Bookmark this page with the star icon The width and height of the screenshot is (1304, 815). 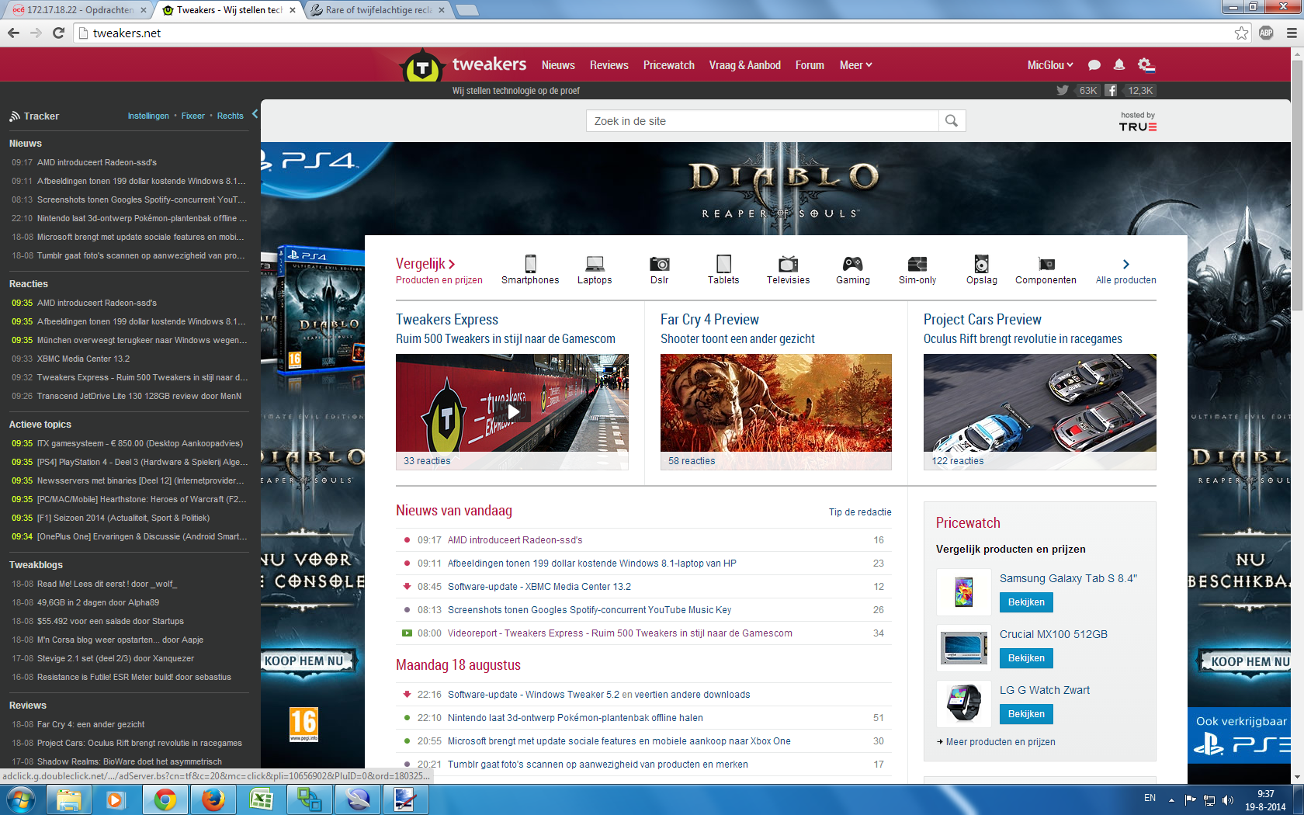pos(1241,33)
